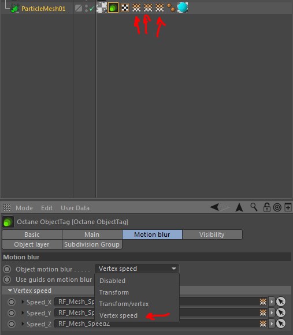This screenshot has width=293, height=335.
Task: Open Speed_Y field arrow menu
Action: tap(272, 312)
